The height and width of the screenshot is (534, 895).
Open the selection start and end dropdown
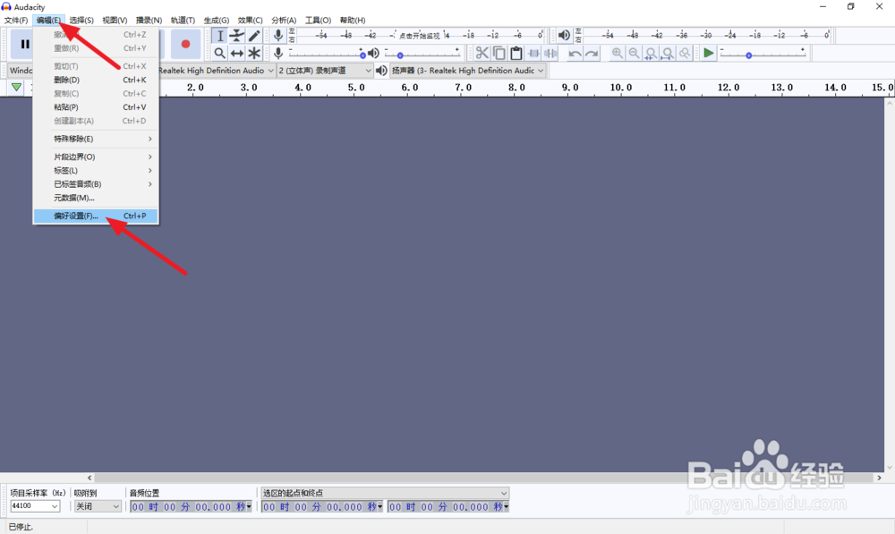[385, 493]
